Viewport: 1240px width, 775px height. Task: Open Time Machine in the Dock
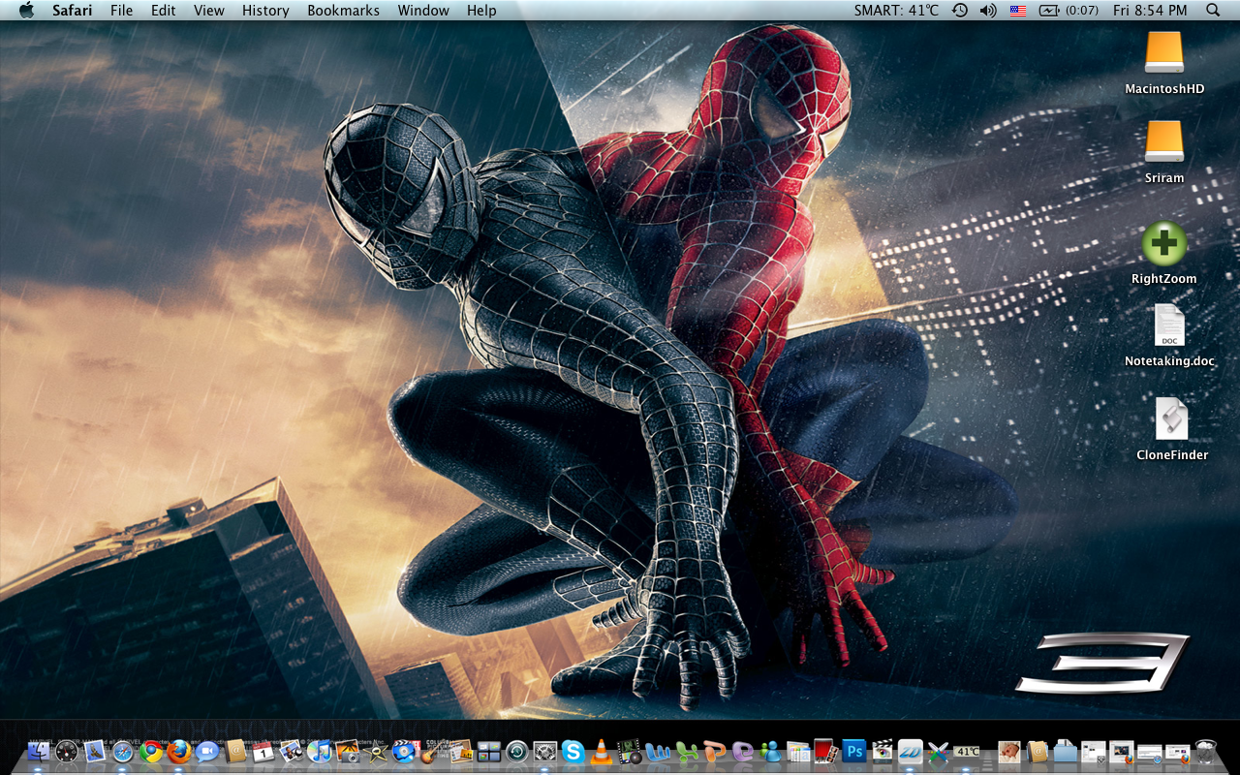tap(516, 751)
